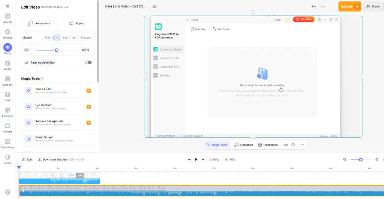Click the current time 00:00.0 display
The width and height of the screenshot is (384, 199).
214,159
